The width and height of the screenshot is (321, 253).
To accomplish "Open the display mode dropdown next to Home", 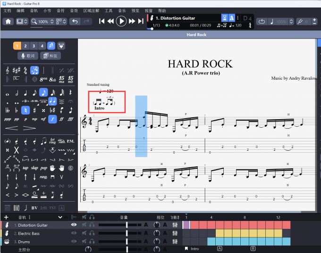I will tap(22, 21).
